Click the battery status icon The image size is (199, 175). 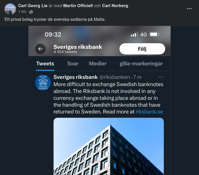pyautogui.click(x=154, y=34)
